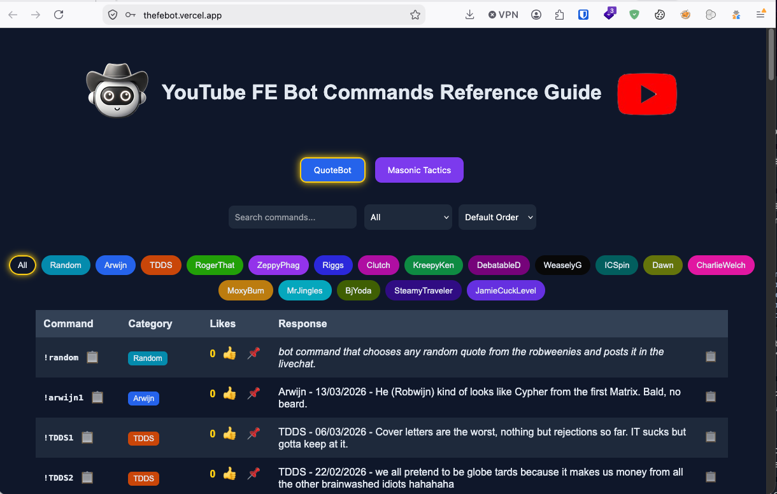Filter by the MrJingles pill
Viewport: 777px width, 494px height.
(x=305, y=290)
